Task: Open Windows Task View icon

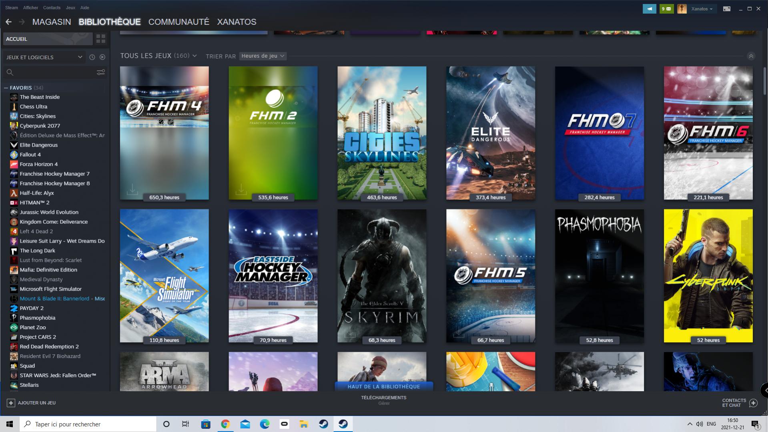Action: (186, 424)
